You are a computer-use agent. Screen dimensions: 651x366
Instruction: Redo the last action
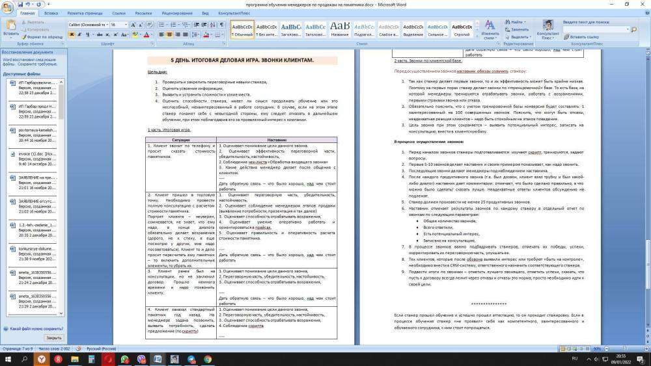coord(38,5)
